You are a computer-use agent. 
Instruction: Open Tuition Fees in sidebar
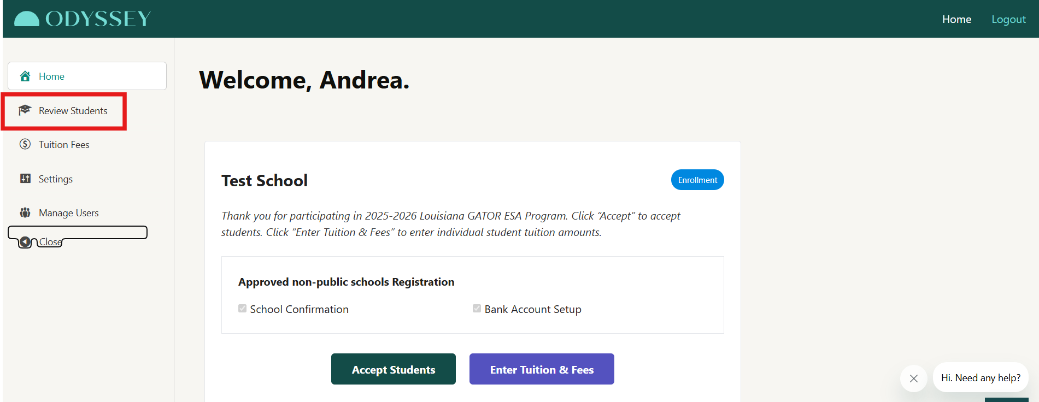(x=64, y=145)
